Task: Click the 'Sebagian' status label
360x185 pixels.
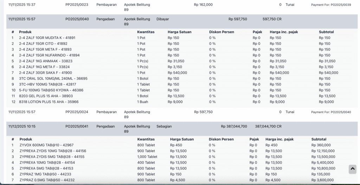Action: pyautogui.click(x=164, y=126)
